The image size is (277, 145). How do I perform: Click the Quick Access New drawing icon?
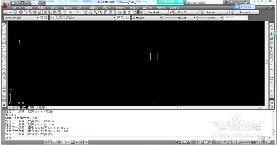coord(13,3)
